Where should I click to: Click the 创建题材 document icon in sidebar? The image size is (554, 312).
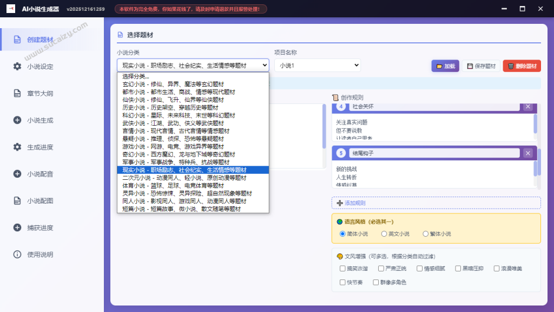click(17, 40)
